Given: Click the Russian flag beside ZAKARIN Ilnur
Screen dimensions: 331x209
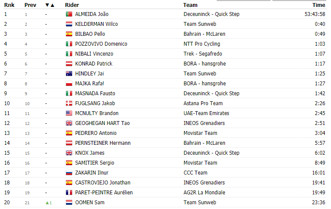Looking at the screenshot, I should 69,173.
